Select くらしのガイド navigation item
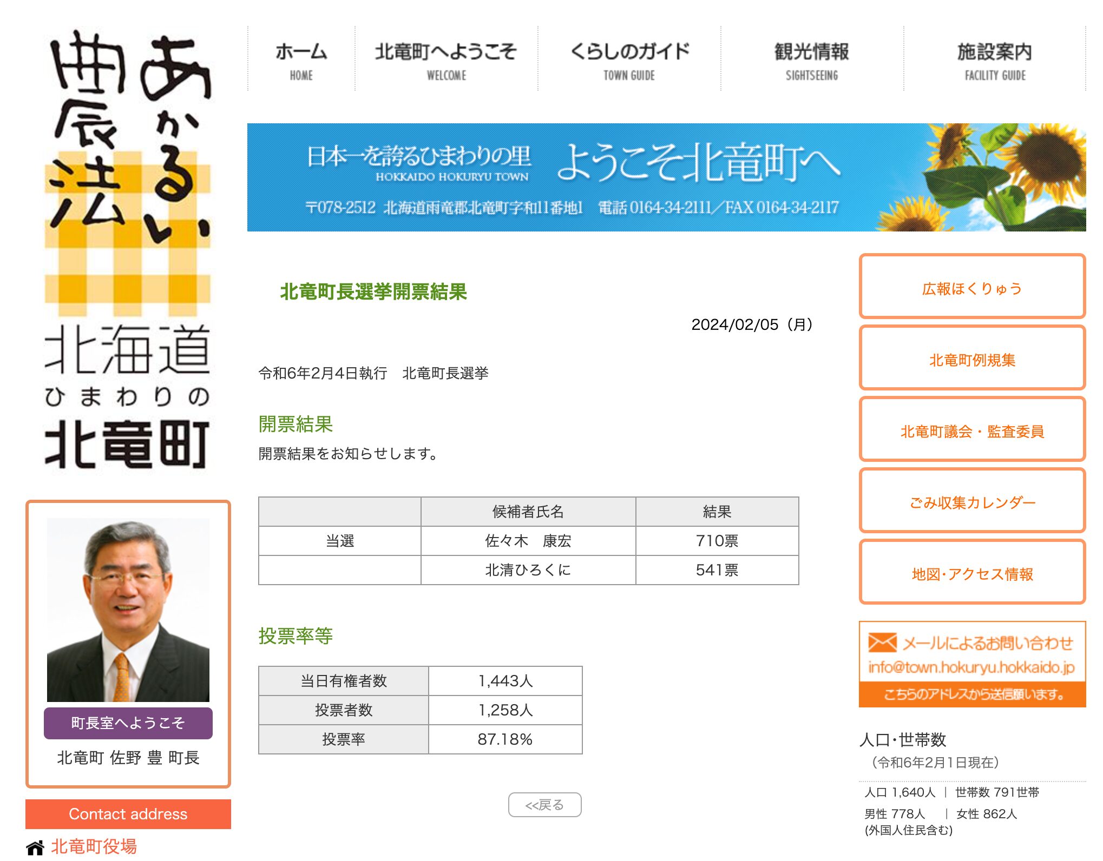Viewport: 1103px width, 861px height. 629,59
